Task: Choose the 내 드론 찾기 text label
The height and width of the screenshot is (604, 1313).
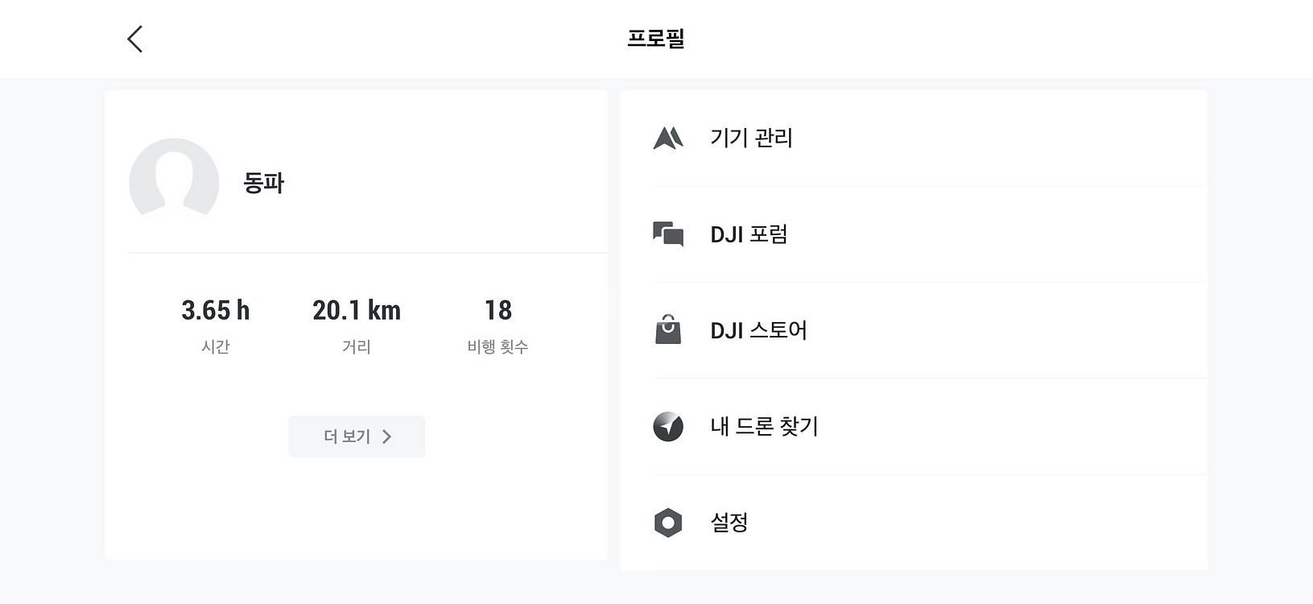Action: (x=764, y=426)
